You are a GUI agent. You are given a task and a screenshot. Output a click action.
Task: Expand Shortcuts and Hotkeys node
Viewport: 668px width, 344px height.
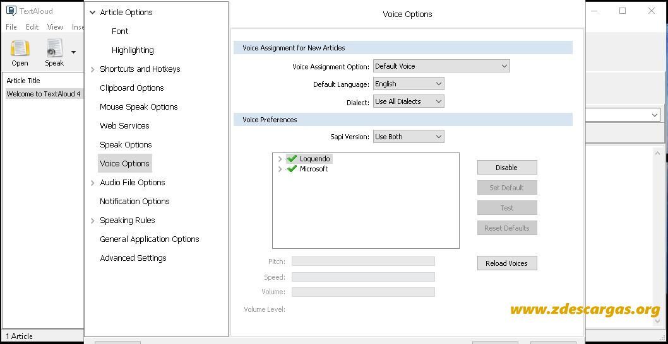[x=92, y=69]
